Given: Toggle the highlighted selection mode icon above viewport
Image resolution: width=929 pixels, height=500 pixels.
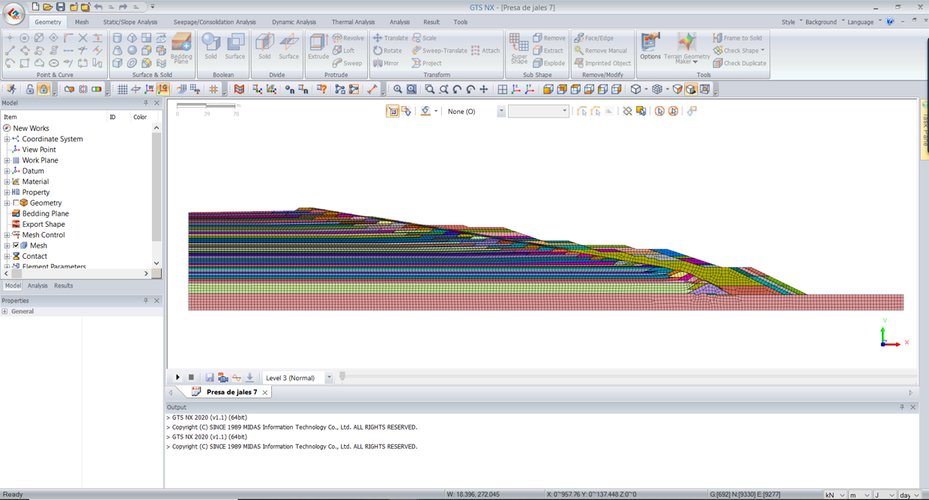Looking at the screenshot, I should (392, 111).
